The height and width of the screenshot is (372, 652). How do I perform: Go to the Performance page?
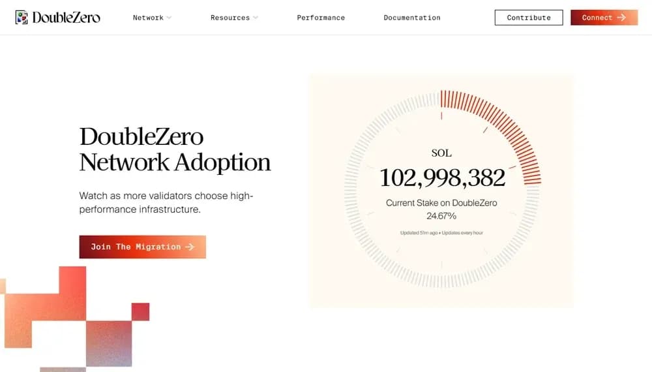[321, 18]
